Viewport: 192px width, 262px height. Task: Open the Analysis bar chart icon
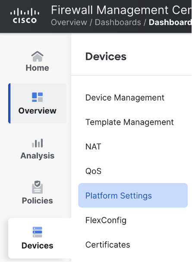pos(38,143)
